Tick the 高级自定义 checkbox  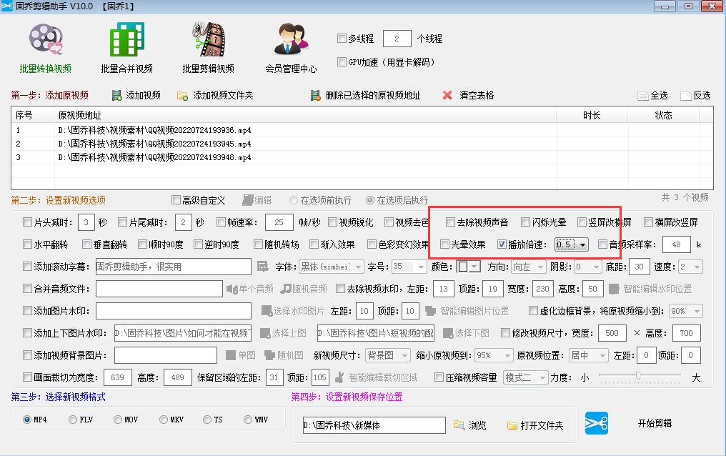[176, 200]
